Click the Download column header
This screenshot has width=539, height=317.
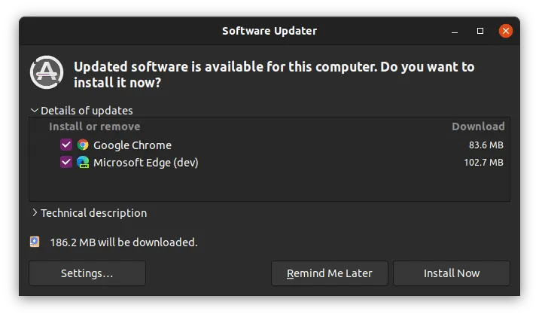click(x=477, y=126)
